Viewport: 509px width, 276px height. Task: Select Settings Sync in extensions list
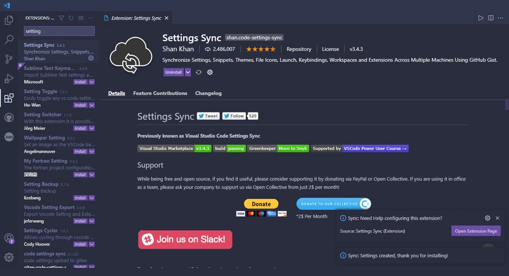coord(59,52)
